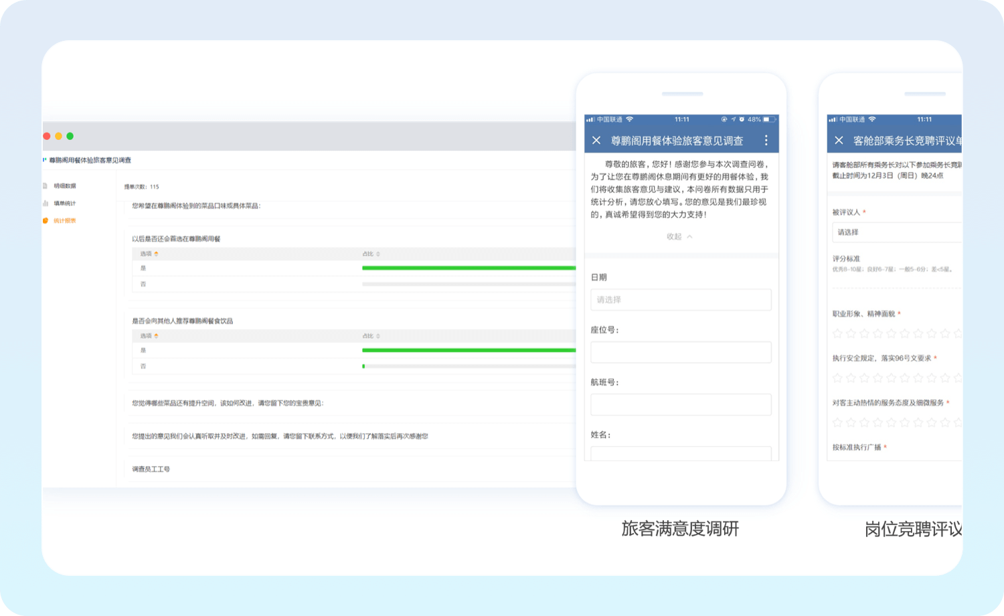The width and height of the screenshot is (1004, 616).
Task: Rate first star for 职业形象、精神面貌
Action: 837,333
